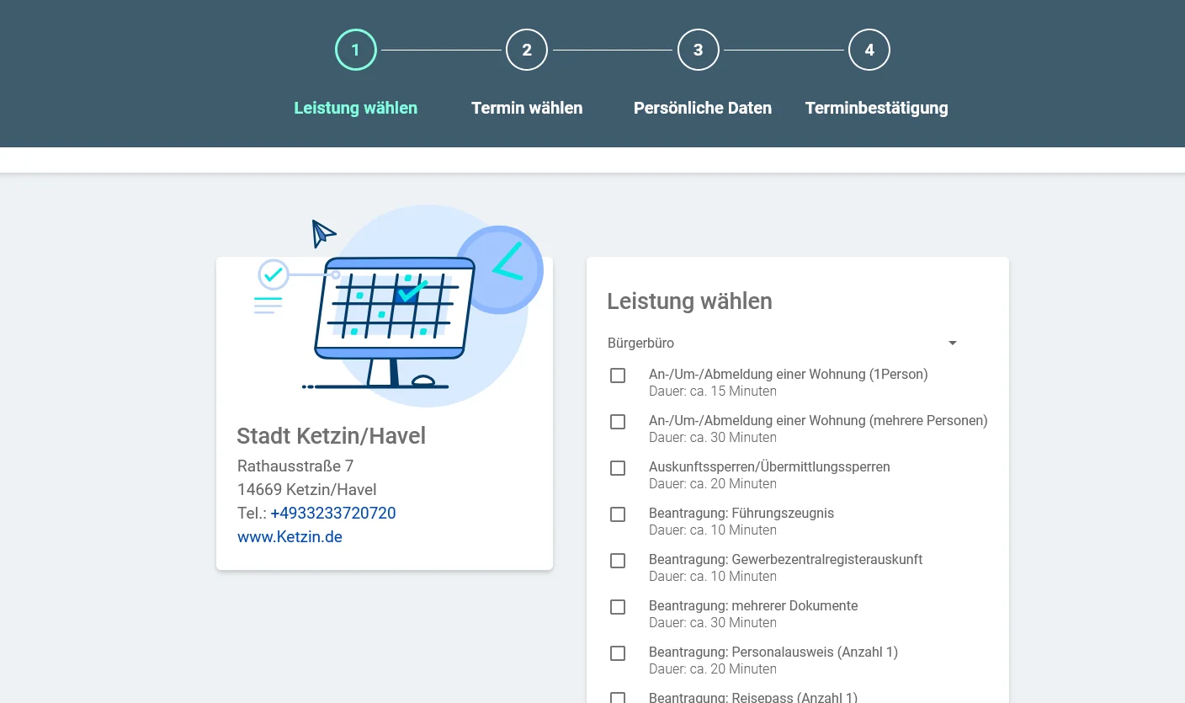Select the Persönliche Daten step label

pos(703,108)
